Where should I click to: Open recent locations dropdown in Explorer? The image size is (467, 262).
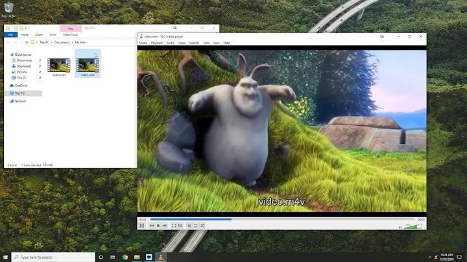[x=21, y=43]
